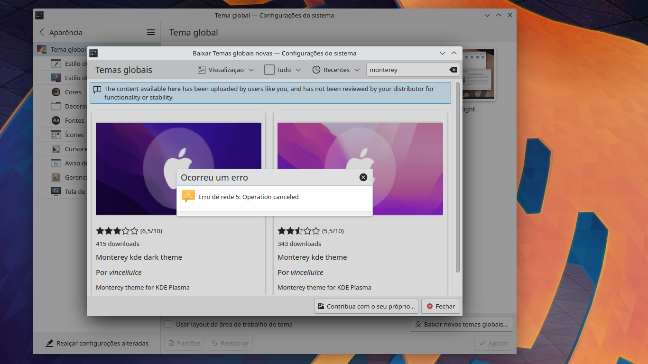Click the dialog's vertical scrollbar
648x364 pixels.
[x=457, y=177]
